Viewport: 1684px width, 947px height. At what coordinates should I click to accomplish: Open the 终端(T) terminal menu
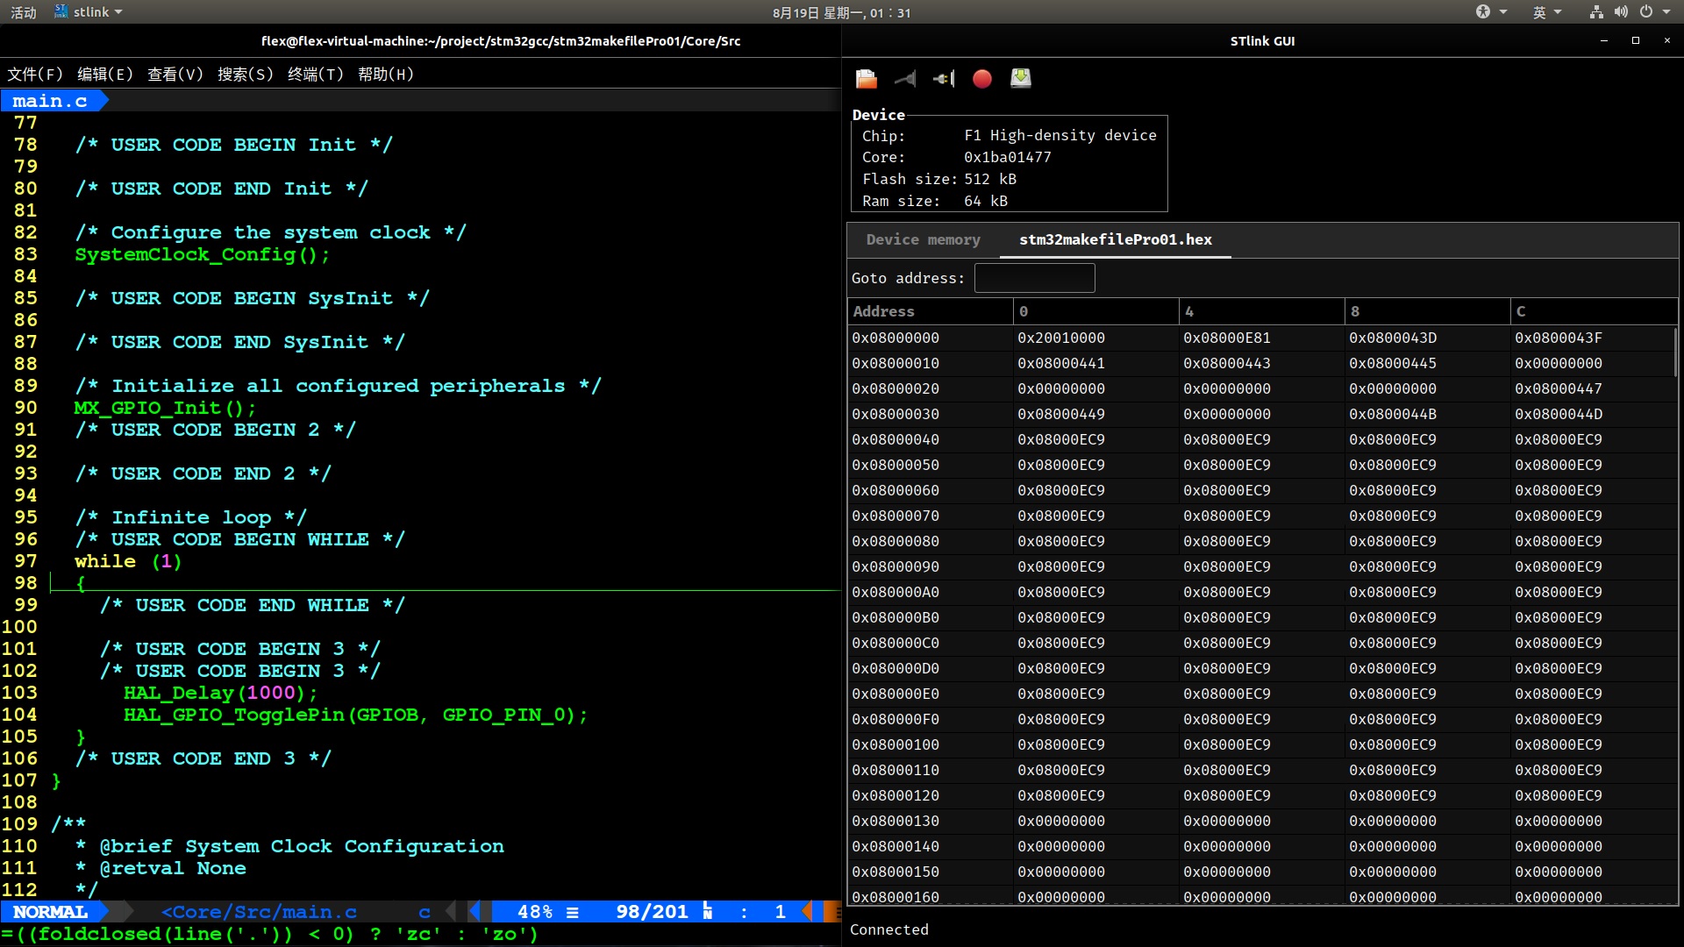coord(315,75)
